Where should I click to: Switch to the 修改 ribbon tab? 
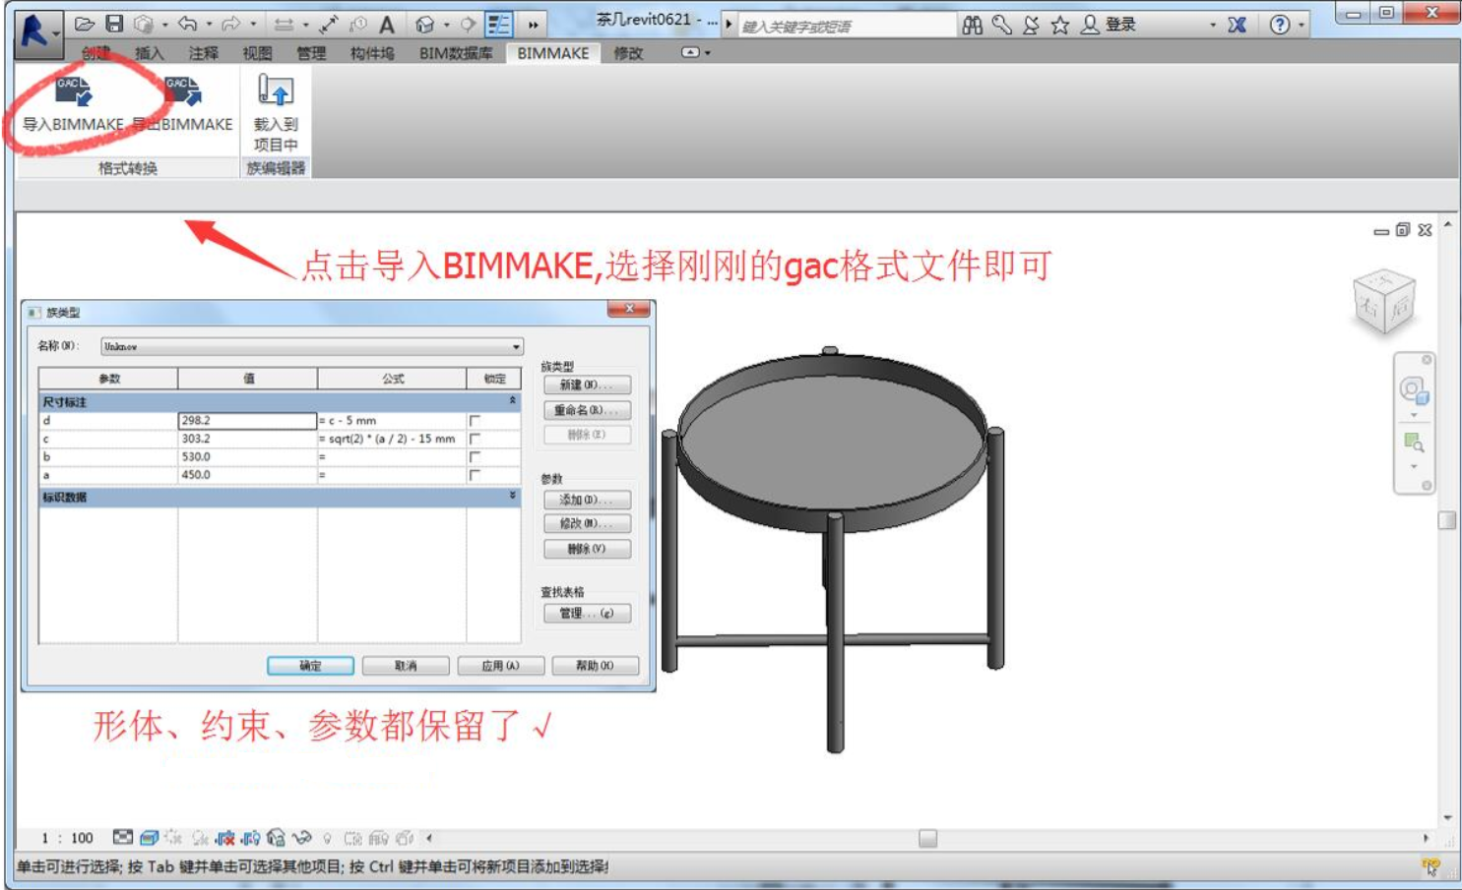[x=628, y=53]
